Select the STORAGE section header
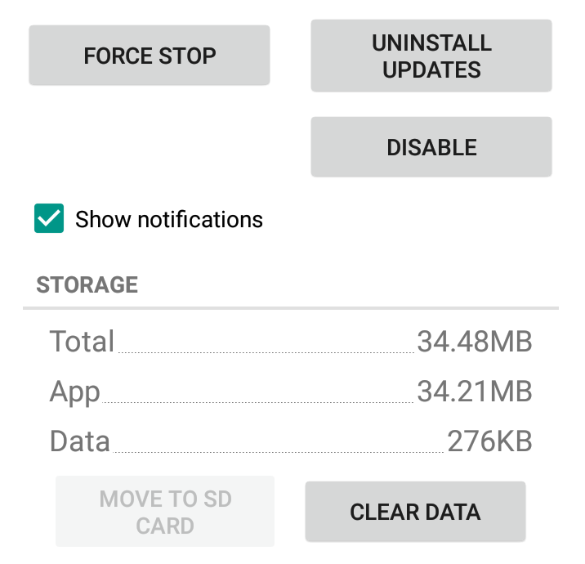This screenshot has height=564, width=585. [x=87, y=285]
